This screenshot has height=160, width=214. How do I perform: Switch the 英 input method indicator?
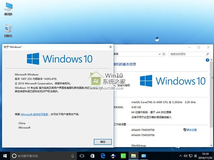(x=195, y=156)
